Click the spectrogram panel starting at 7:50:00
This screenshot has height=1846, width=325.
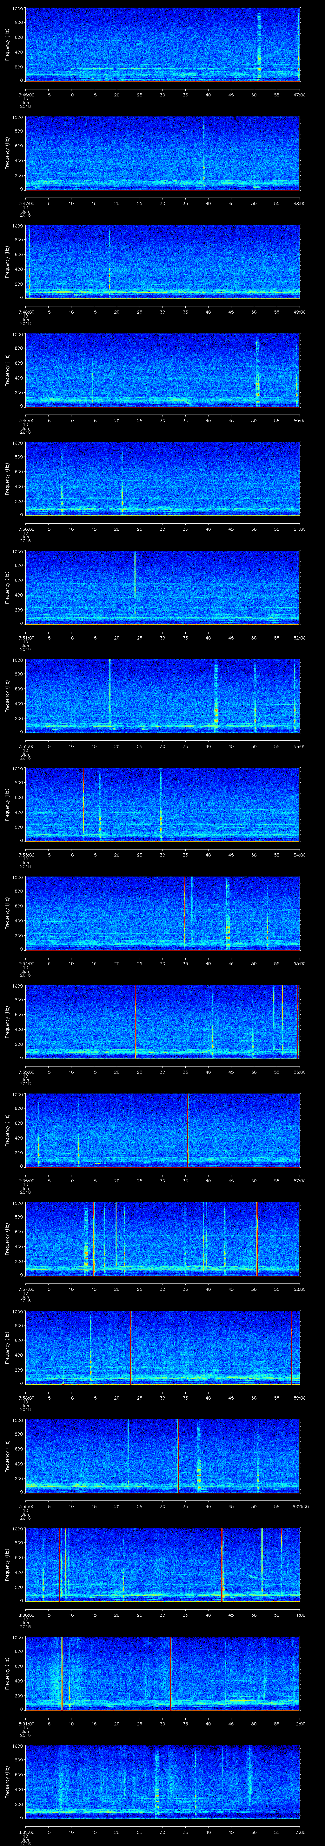163,479
